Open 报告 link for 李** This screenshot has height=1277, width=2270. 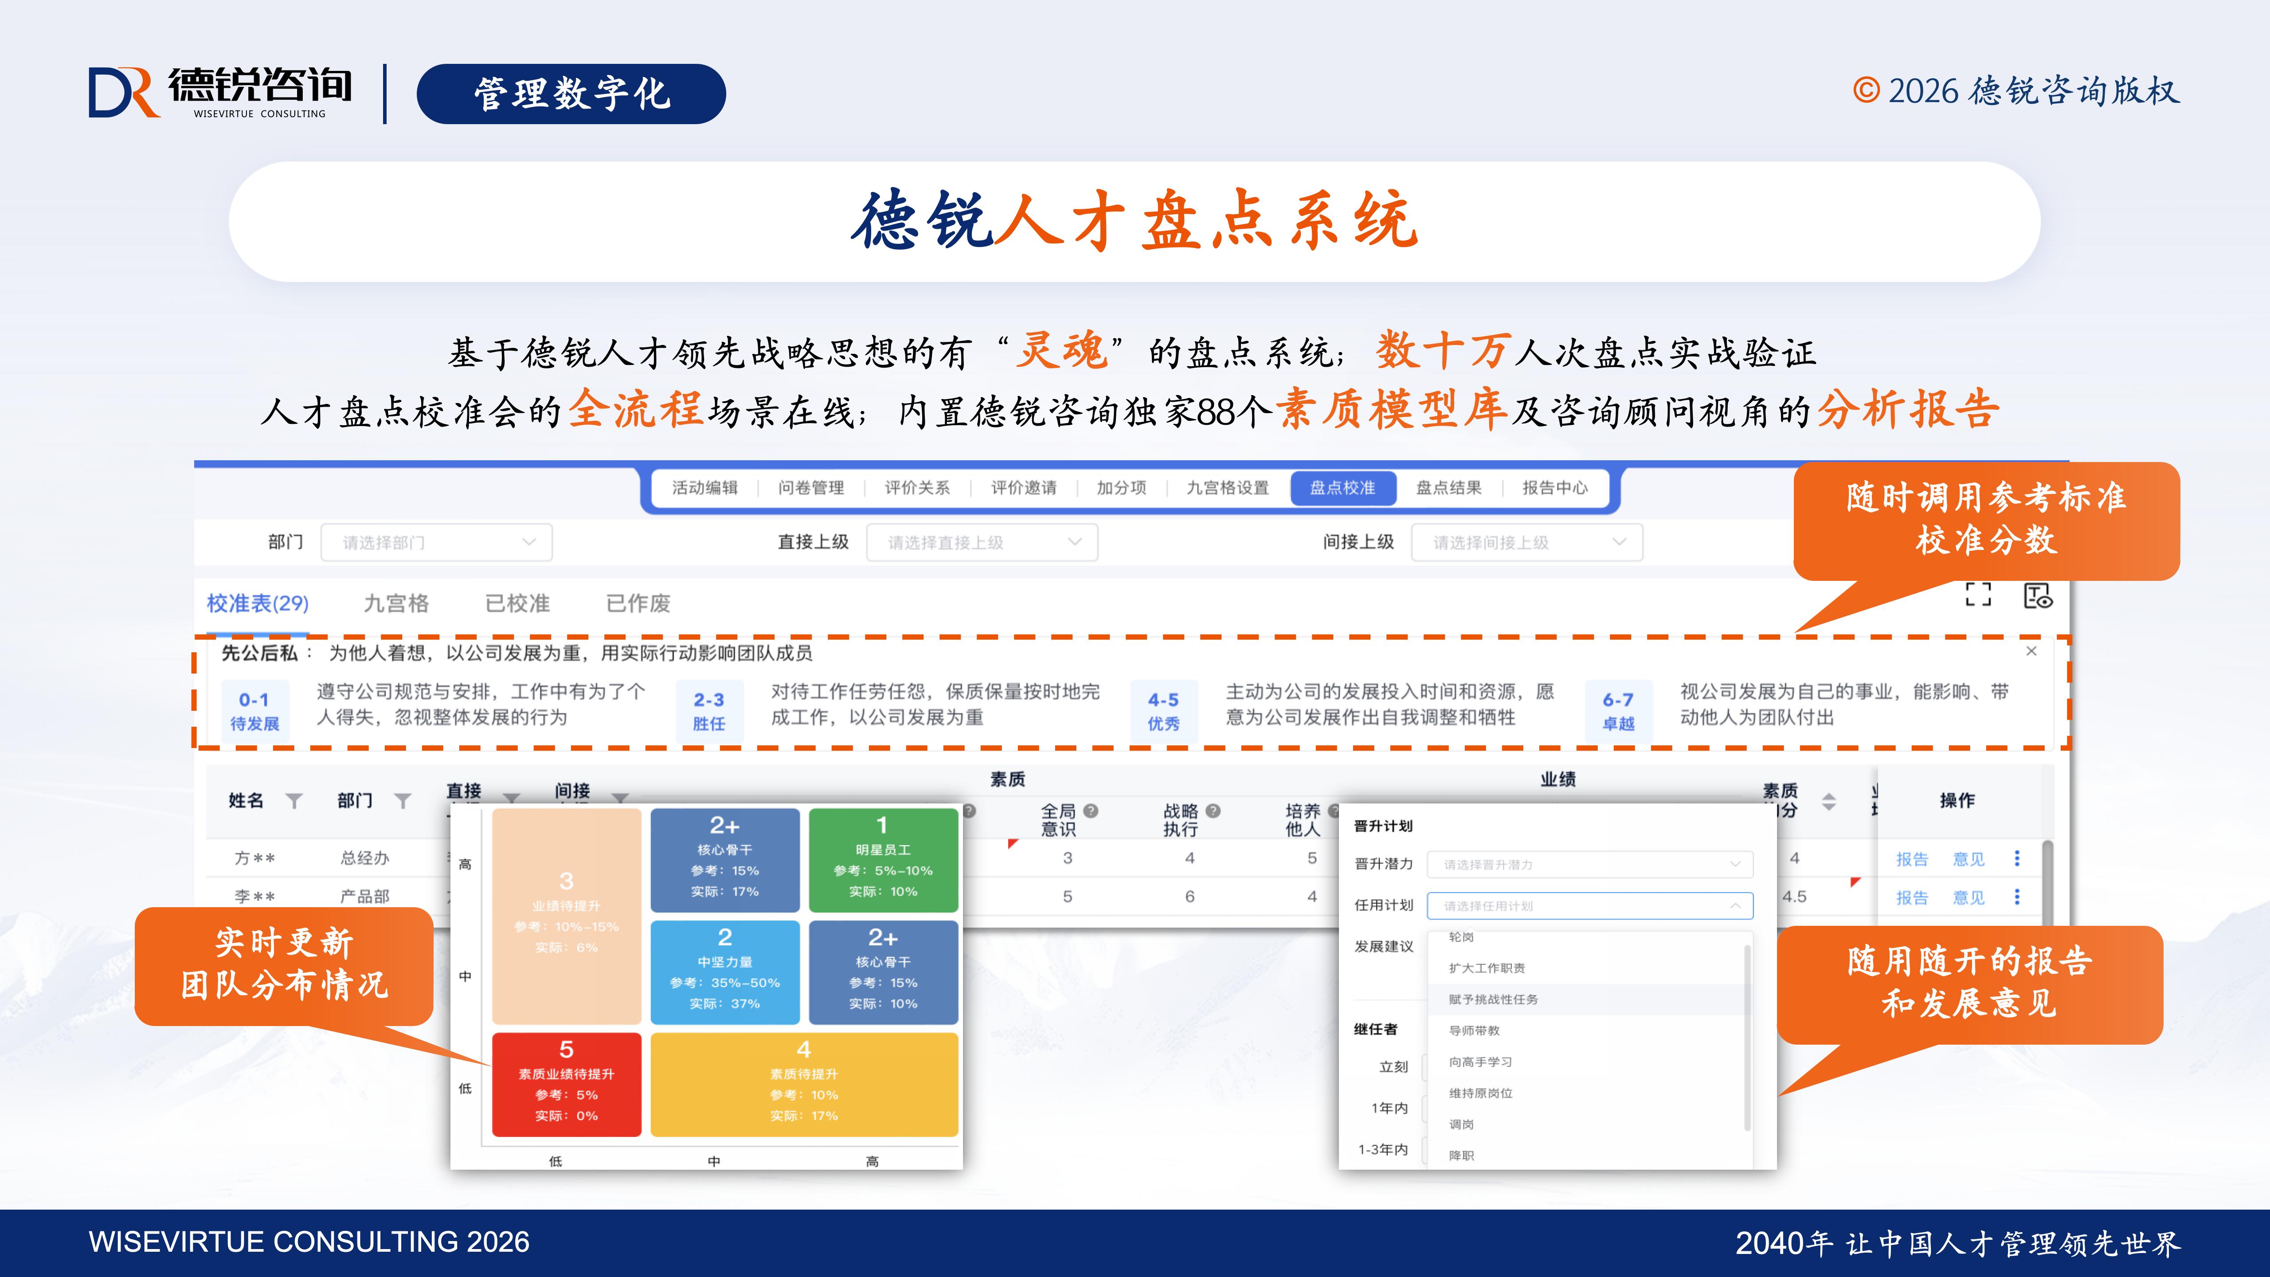(x=1912, y=898)
